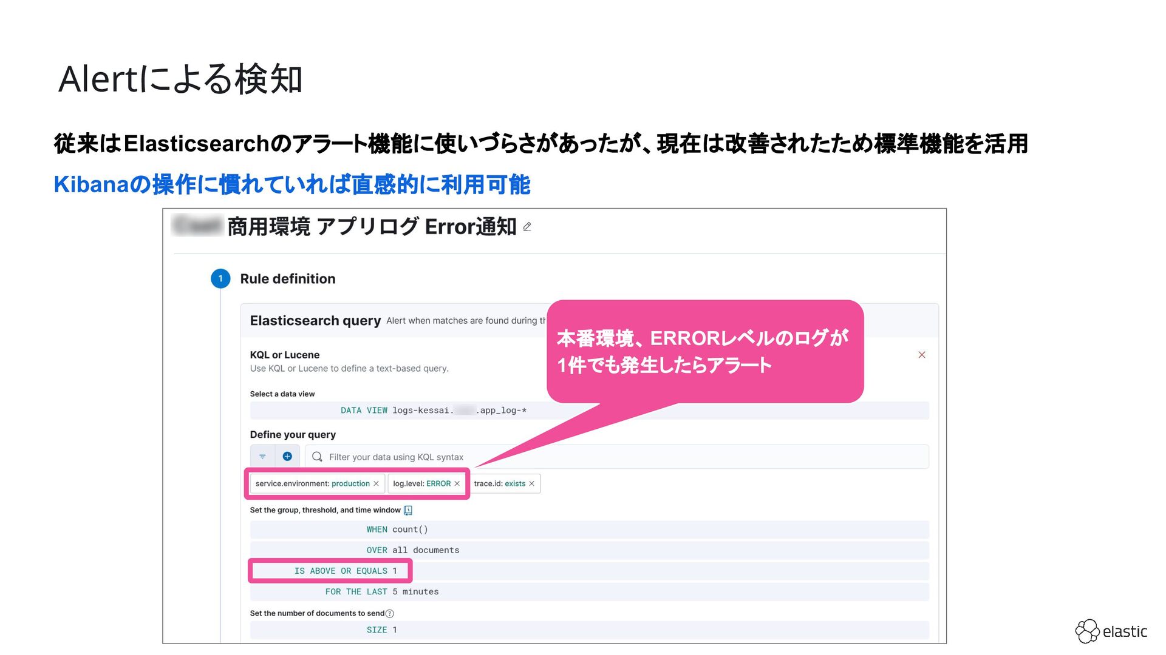Click the red X to remove query

921,355
